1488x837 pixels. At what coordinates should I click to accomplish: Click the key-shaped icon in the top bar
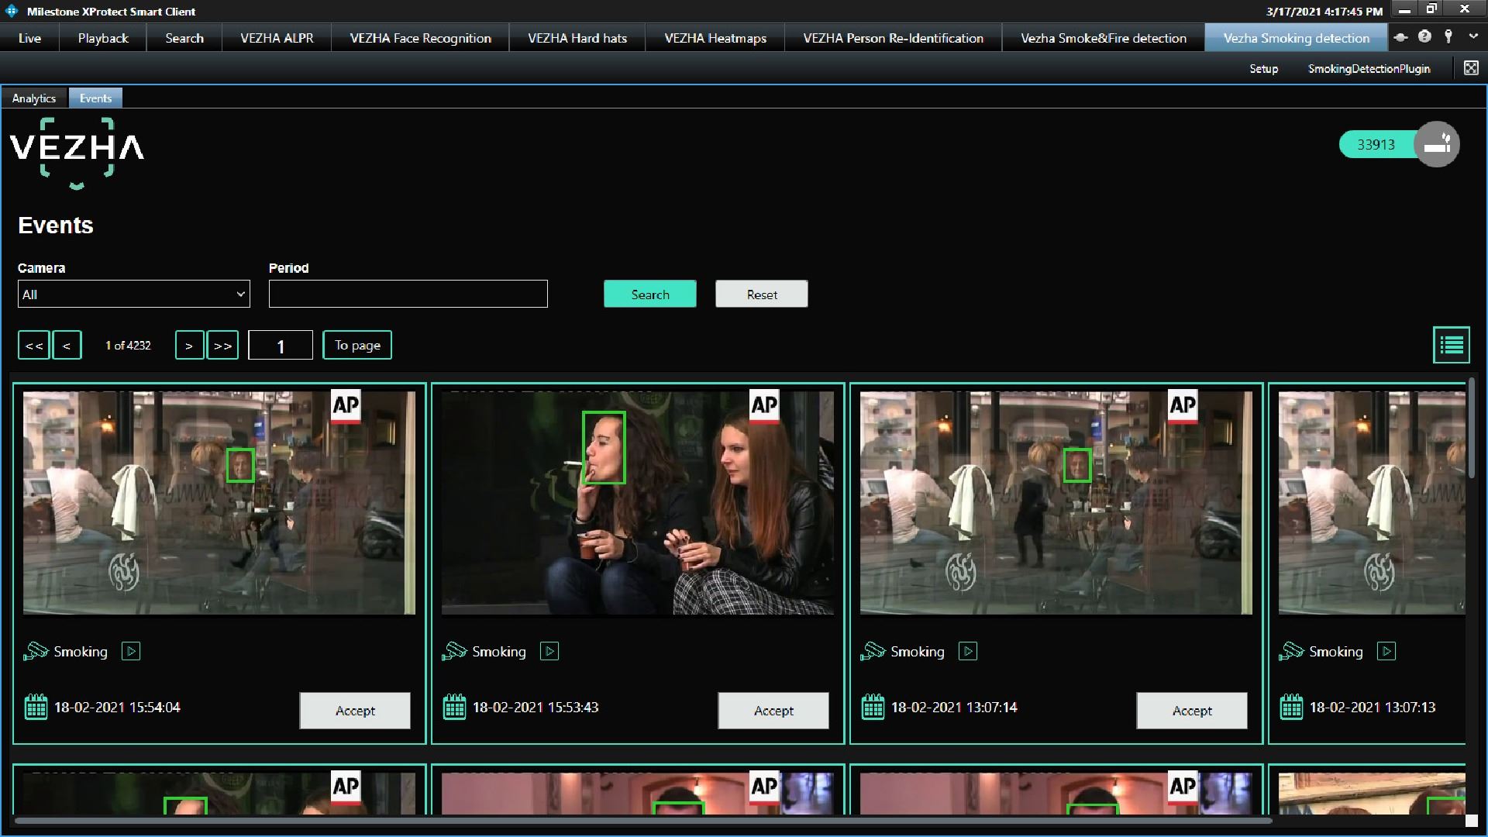(1448, 36)
